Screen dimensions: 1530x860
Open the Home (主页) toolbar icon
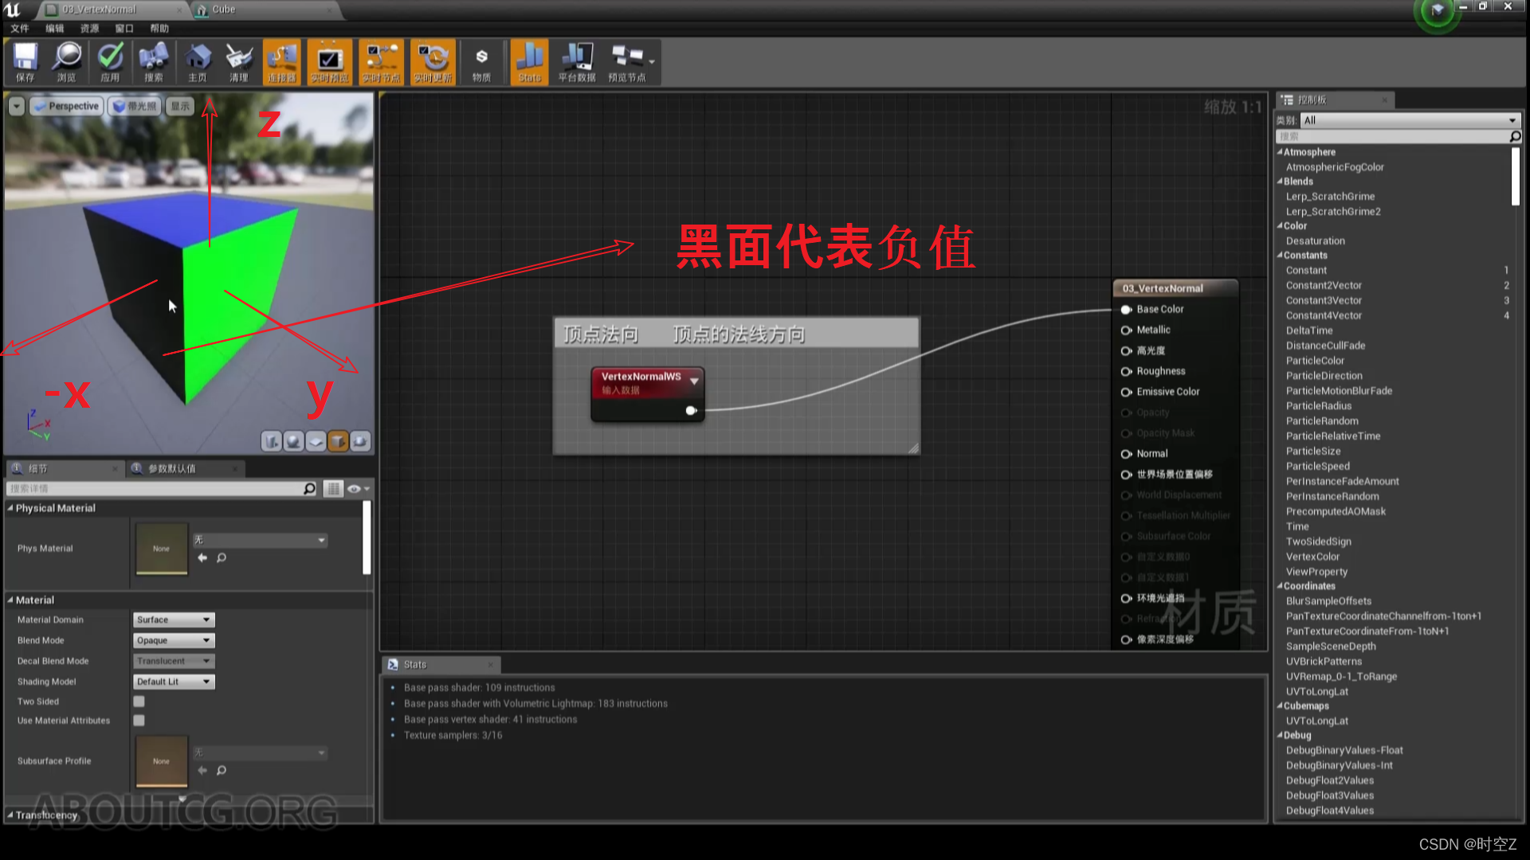(x=197, y=61)
